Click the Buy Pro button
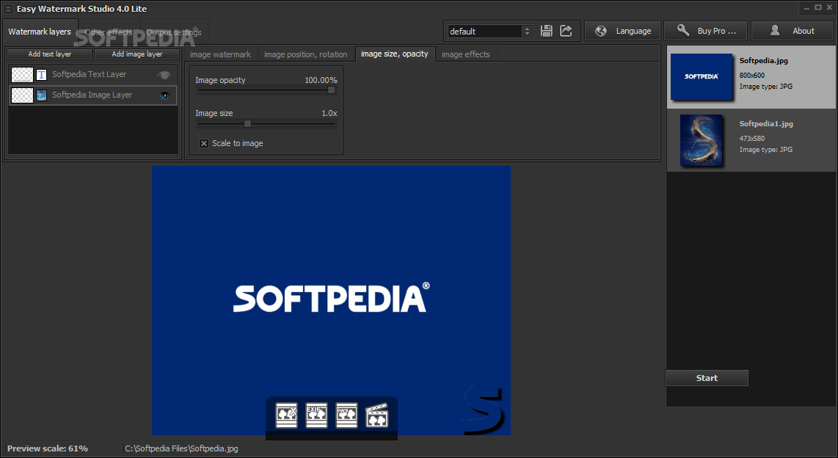 (706, 31)
